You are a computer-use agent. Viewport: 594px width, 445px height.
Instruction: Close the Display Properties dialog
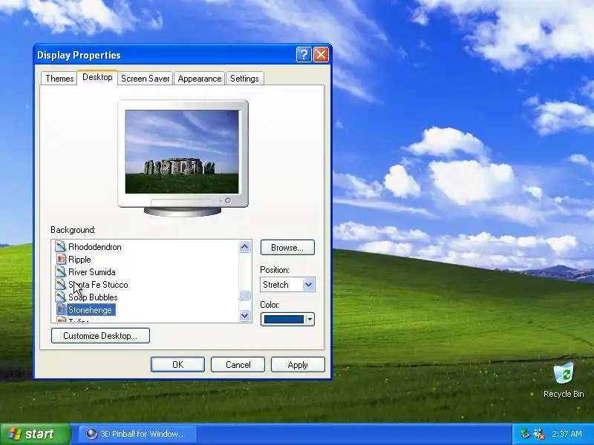(322, 55)
